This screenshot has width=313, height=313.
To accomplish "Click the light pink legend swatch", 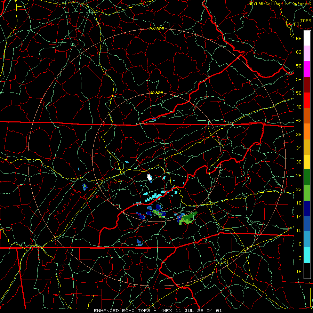I will (307, 53).
